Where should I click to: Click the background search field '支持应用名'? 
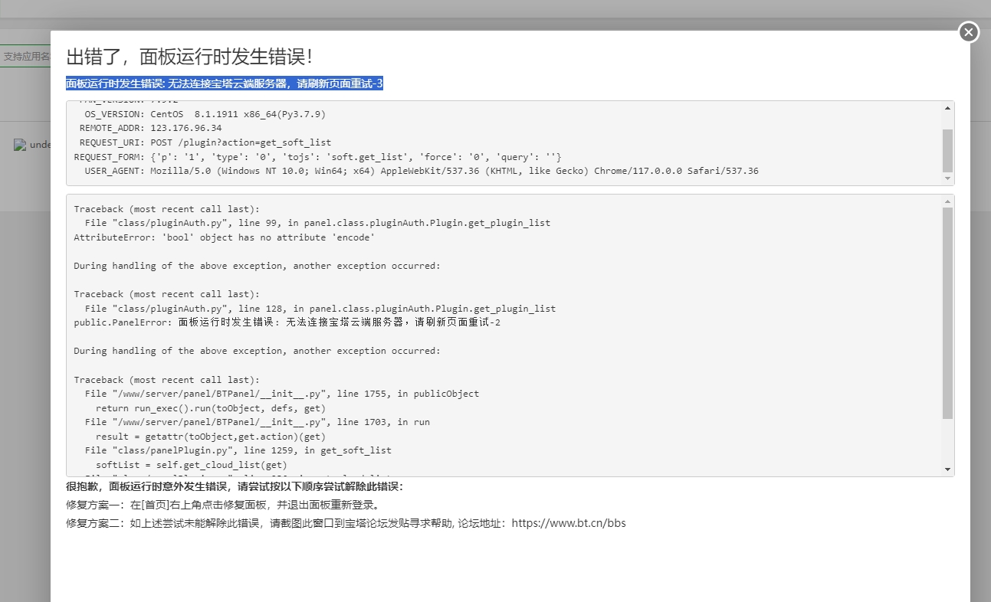25,56
